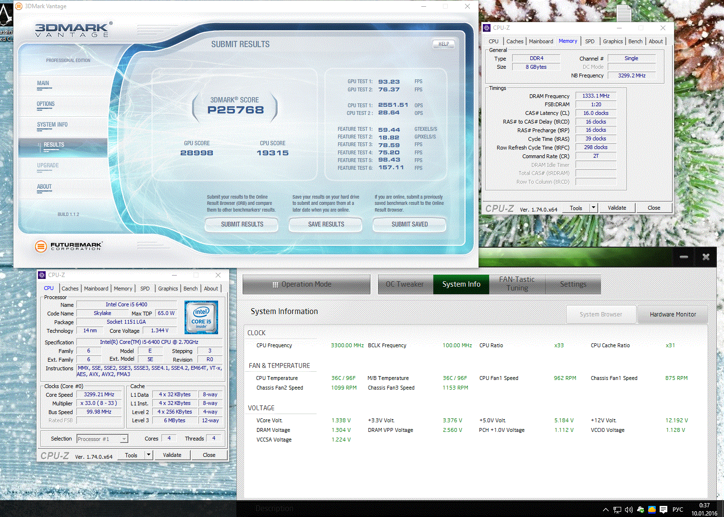This screenshot has width=724, height=517.
Task: Open Tools dropdown arrow in CPU-Z Memory window
Action: point(594,208)
